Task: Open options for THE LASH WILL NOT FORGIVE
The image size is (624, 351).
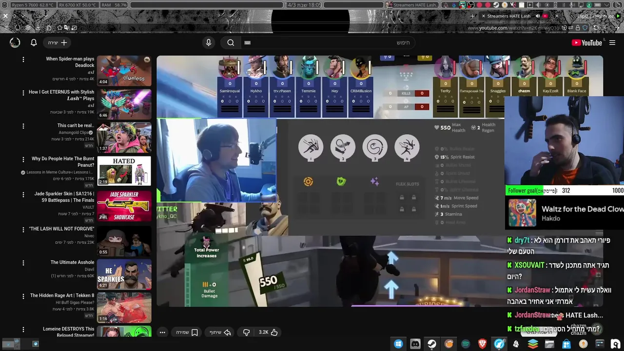Action: tap(23, 230)
